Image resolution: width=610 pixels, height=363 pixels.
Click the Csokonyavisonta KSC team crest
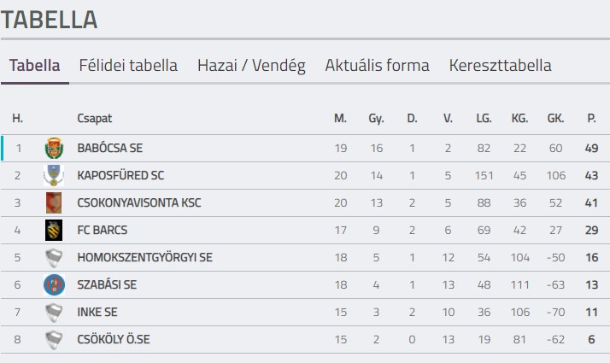point(54,203)
